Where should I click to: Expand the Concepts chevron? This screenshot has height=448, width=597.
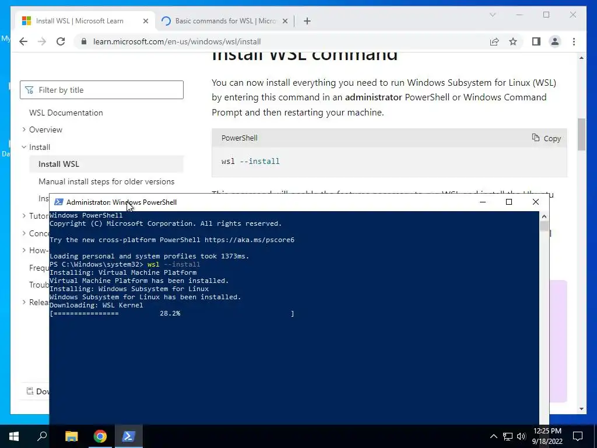pos(24,233)
